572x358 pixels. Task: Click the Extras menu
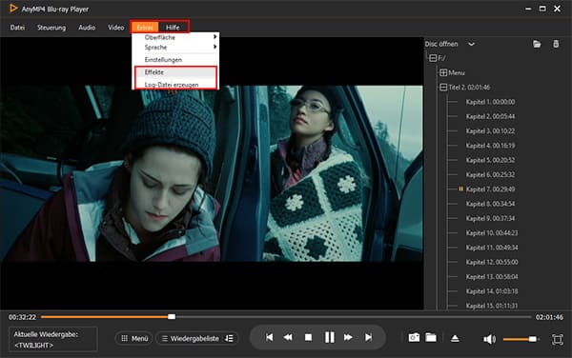pyautogui.click(x=145, y=28)
